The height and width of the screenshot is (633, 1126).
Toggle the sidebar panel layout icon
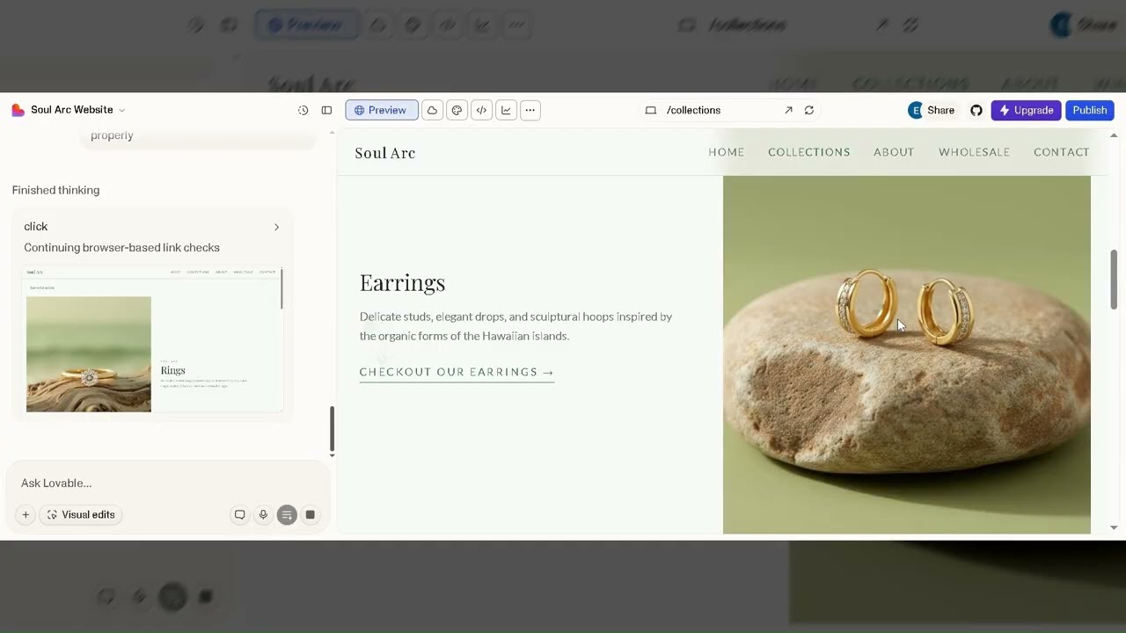click(x=326, y=110)
